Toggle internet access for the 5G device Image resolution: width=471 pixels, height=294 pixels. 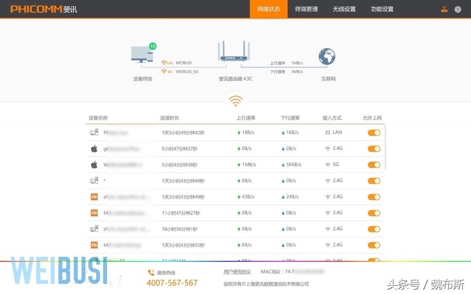point(374,165)
